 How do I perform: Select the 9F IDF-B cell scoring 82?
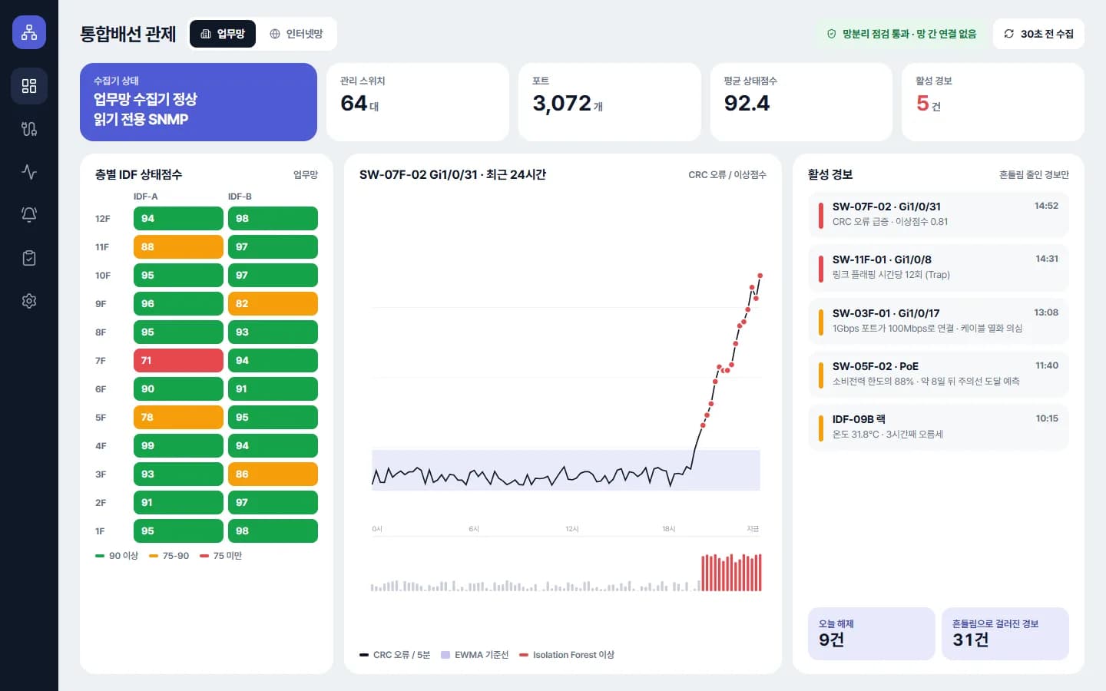[273, 303]
